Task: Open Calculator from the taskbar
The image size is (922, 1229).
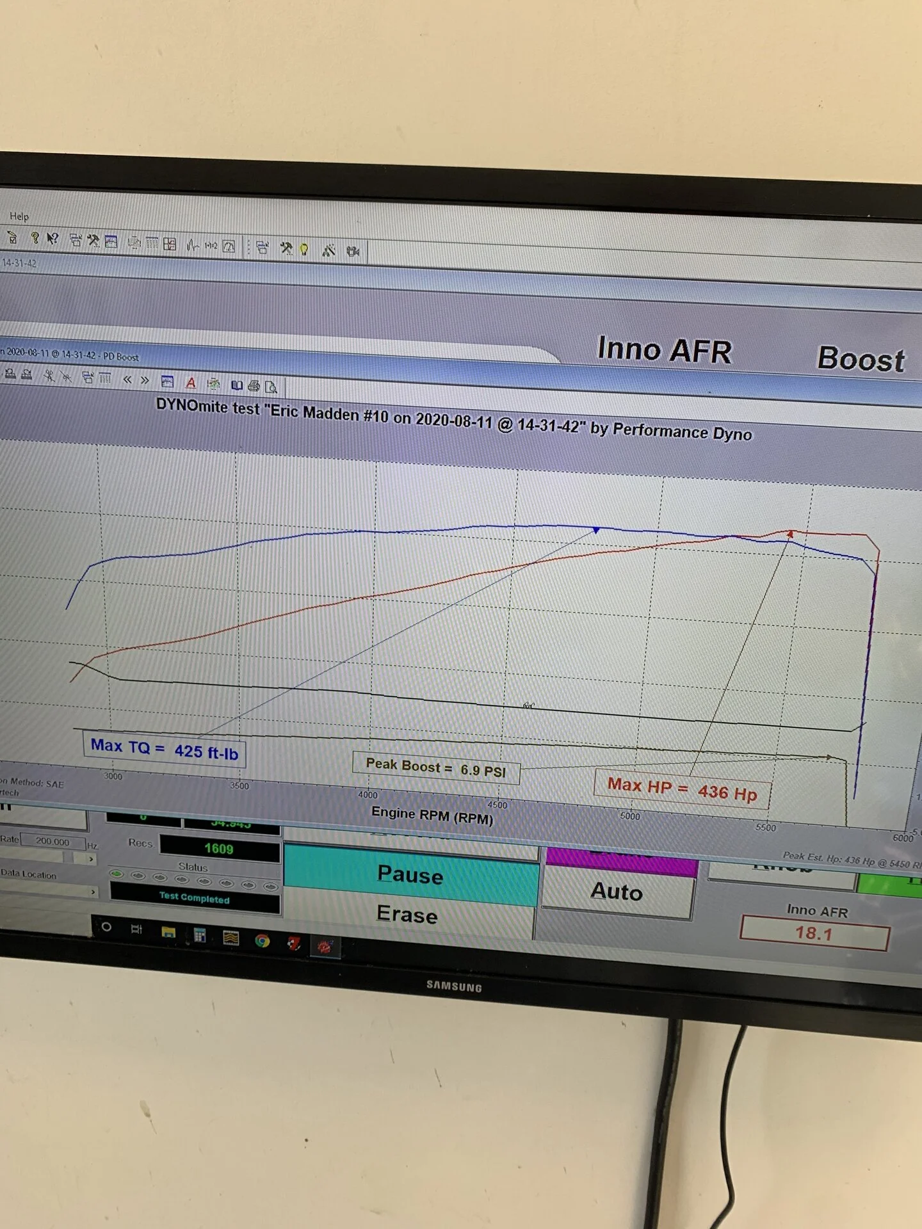Action: click(x=200, y=935)
